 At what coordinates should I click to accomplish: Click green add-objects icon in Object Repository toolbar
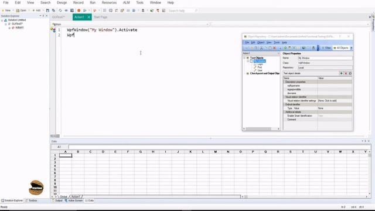(x=285, y=48)
